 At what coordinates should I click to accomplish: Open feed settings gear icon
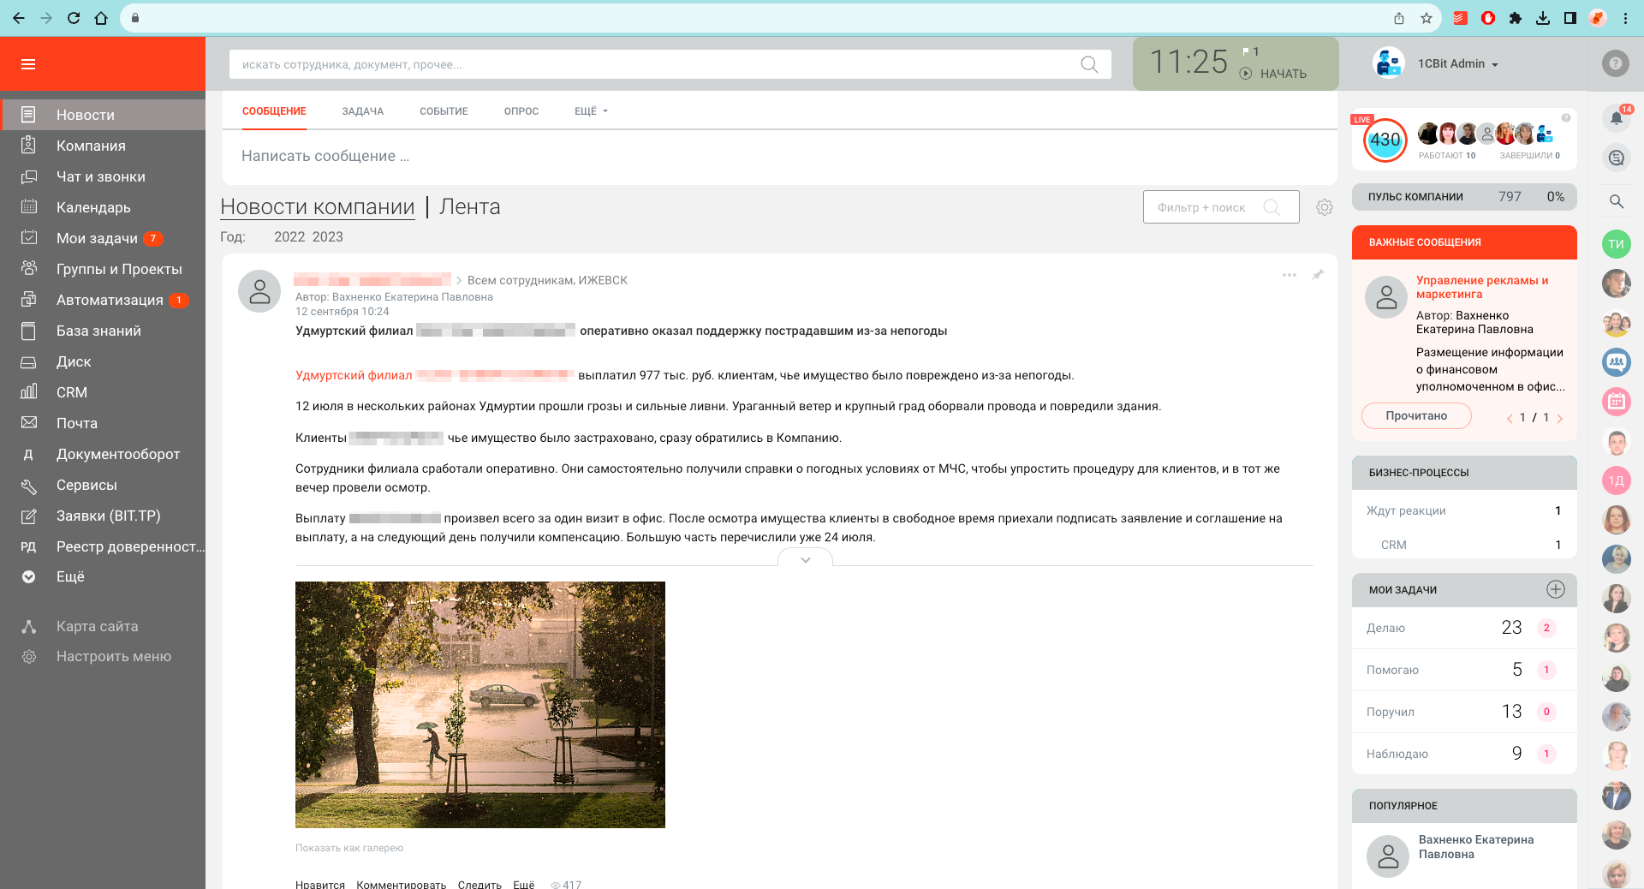click(1325, 207)
